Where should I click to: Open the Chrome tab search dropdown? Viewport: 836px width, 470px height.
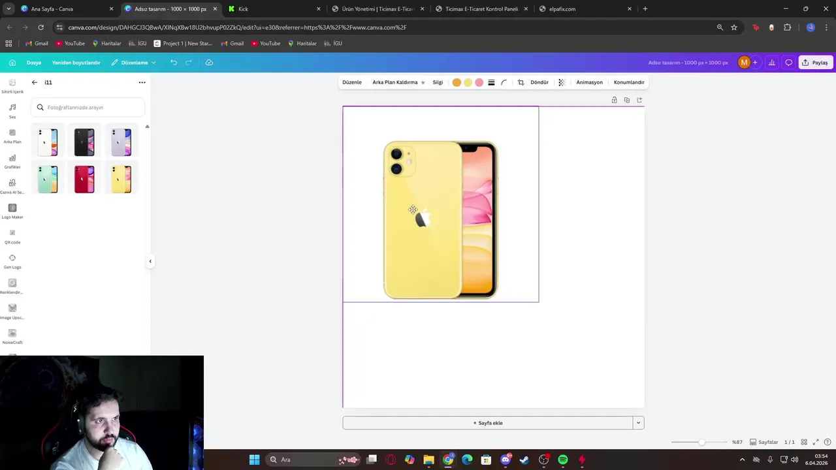[x=8, y=8]
